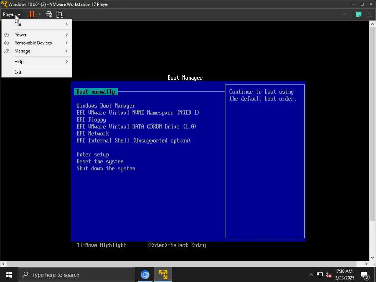Click the vertical scrollbar up arrow
This screenshot has width=376, height=282.
click(x=372, y=24)
